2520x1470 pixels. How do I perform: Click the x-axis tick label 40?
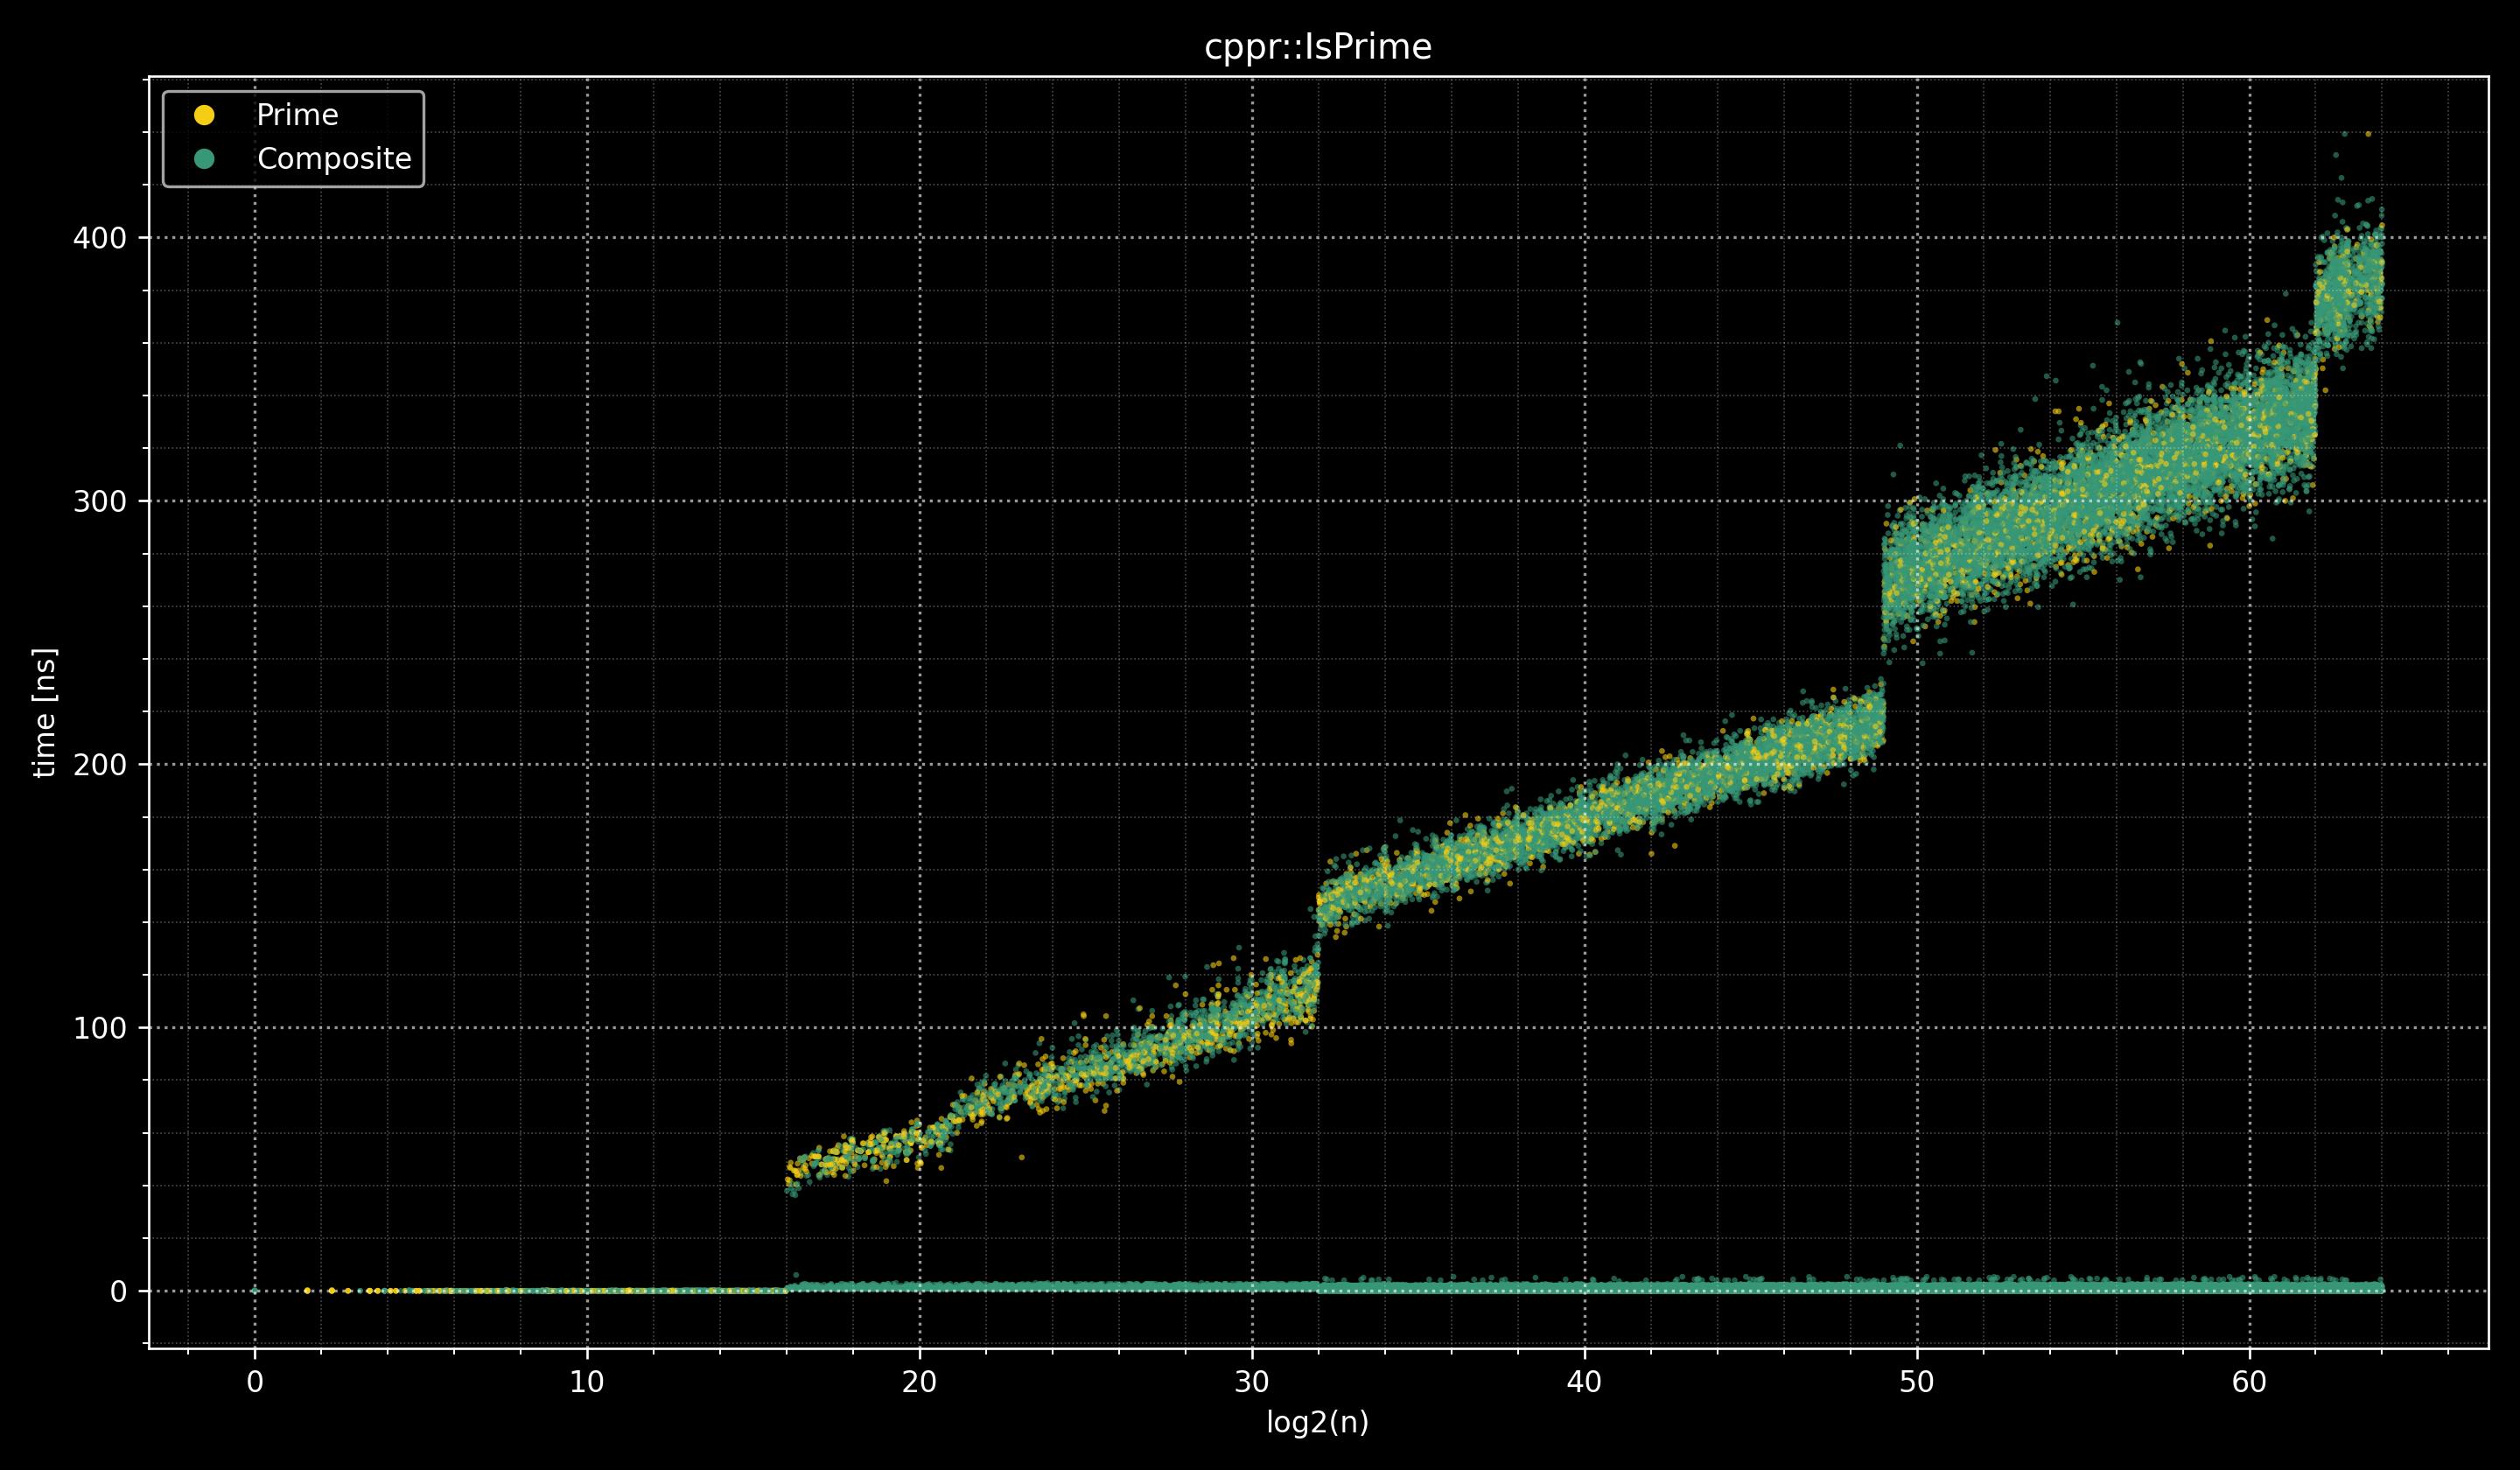[1584, 1381]
